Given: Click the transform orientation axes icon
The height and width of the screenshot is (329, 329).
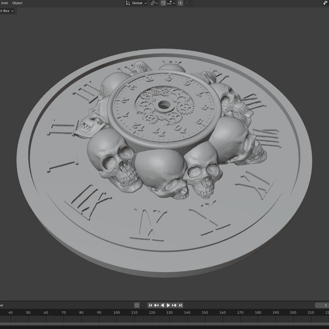Looking at the screenshot, I should pyautogui.click(x=128, y=3).
